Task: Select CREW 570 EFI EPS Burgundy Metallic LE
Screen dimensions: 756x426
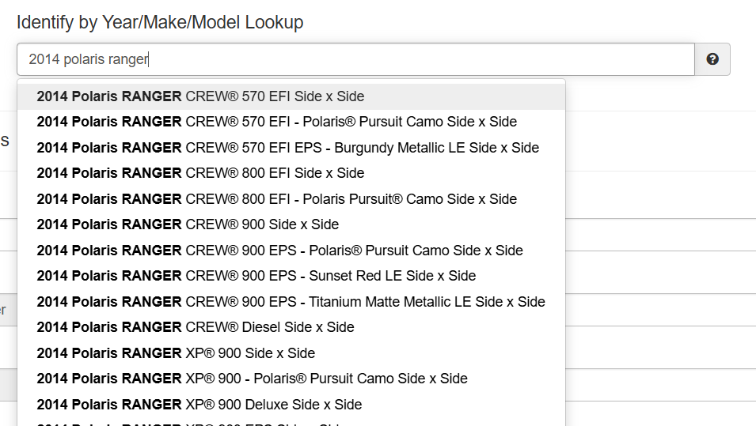Action: [287, 148]
